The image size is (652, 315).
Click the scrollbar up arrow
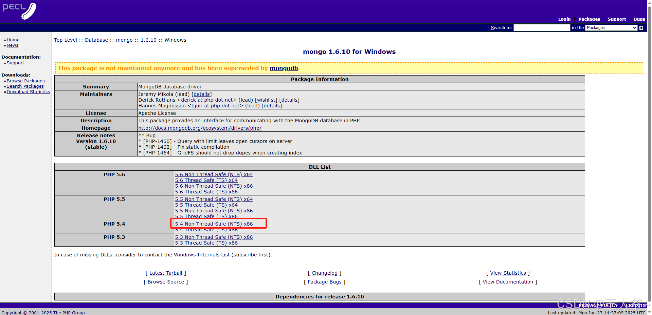point(649,3)
